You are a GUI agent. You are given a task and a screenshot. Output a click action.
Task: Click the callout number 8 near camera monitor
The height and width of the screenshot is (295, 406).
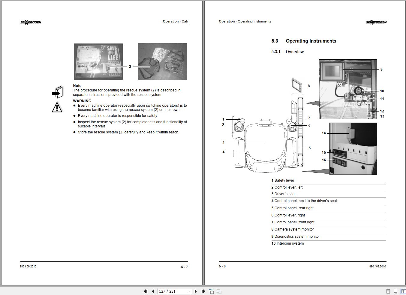[308, 86]
